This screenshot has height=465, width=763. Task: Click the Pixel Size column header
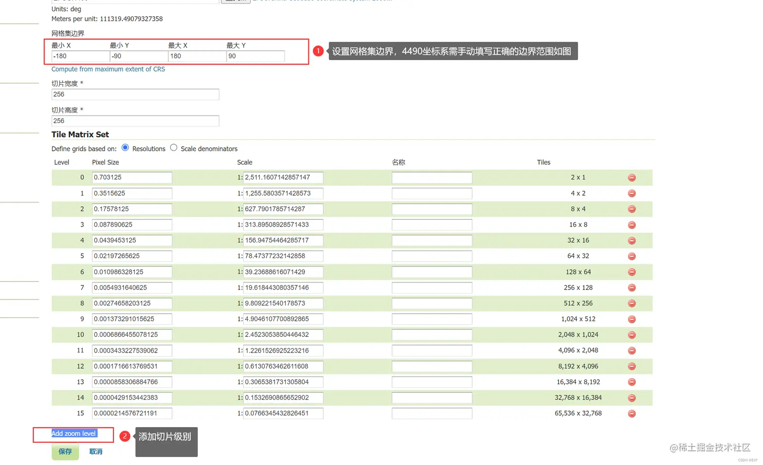click(105, 162)
